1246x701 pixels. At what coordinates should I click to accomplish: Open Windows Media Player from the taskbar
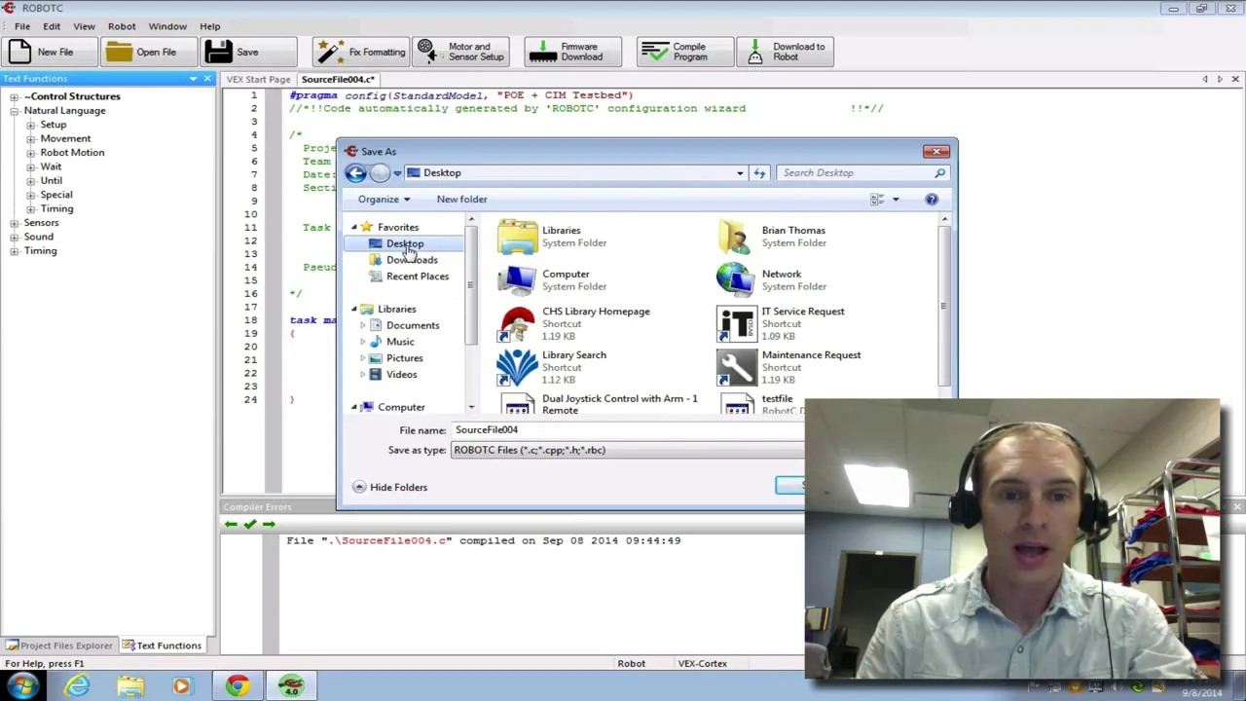(x=181, y=686)
